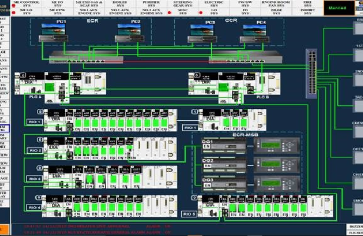Click the PC3 computer in CCR

(201, 32)
